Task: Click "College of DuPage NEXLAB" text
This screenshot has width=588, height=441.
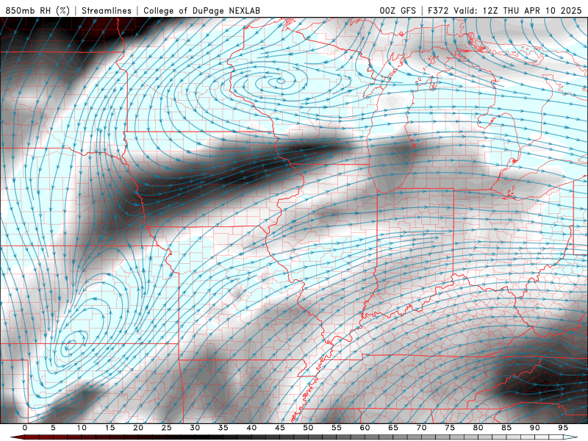Action: (201, 10)
